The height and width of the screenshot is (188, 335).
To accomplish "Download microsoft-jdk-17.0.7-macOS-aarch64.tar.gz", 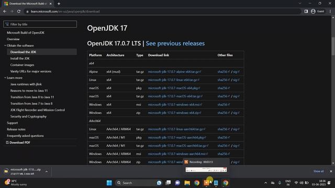I will click(x=178, y=146).
